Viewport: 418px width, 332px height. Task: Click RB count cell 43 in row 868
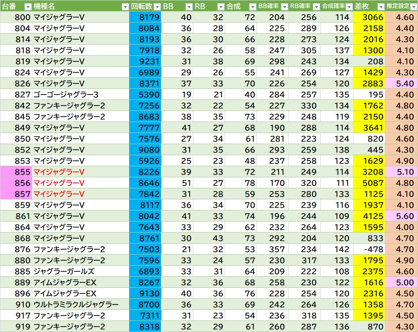209,238
